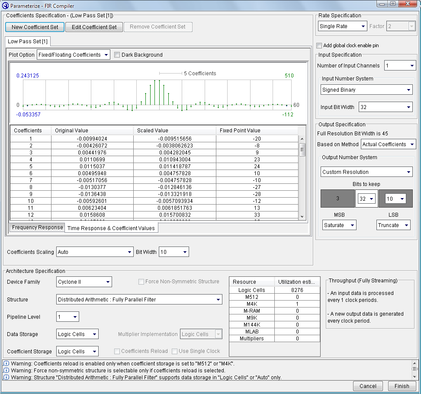Enable the Dark Background checkbox
The width and height of the screenshot is (421, 394).
pyautogui.click(x=117, y=55)
